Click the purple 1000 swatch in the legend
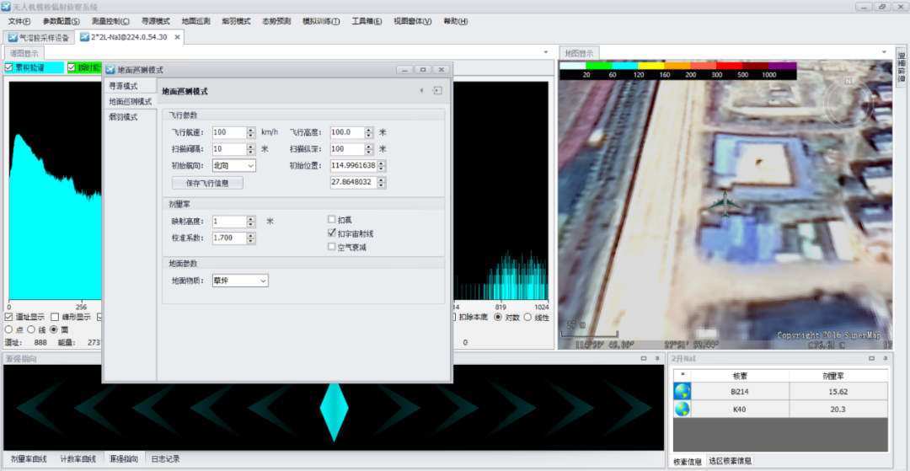This screenshot has width=910, height=471. [782, 65]
